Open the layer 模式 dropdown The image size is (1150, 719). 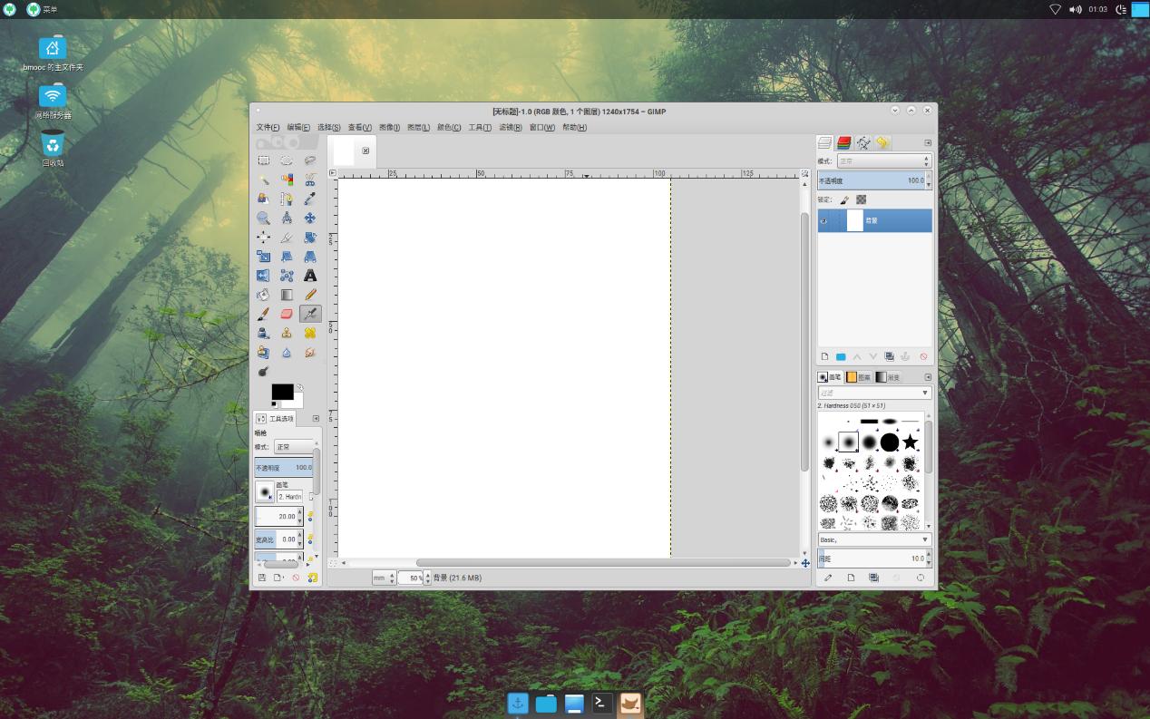pyautogui.click(x=883, y=160)
